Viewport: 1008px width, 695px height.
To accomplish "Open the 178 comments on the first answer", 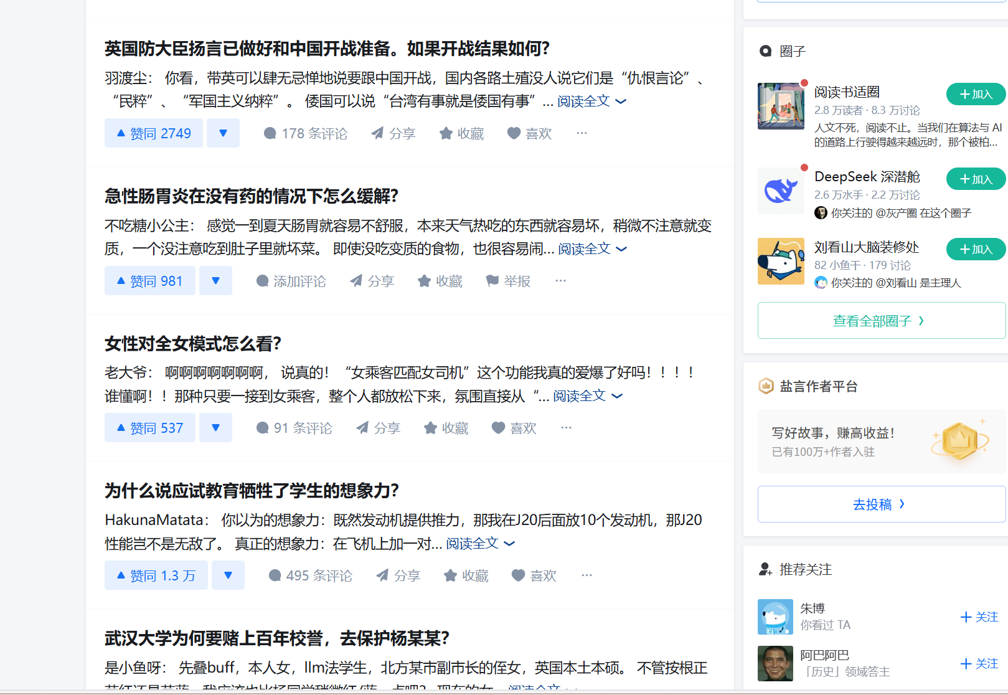I will click(x=305, y=133).
